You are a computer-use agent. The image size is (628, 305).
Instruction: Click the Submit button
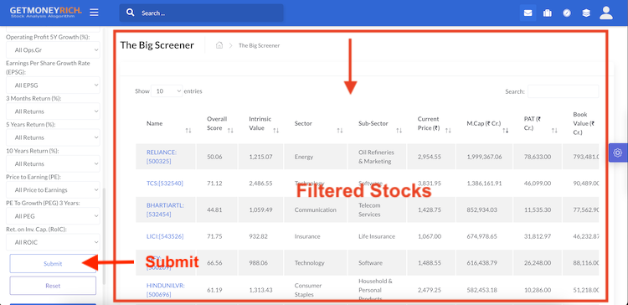tap(53, 263)
